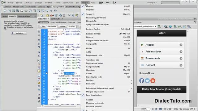Click the Actualiser button in CSS panel
The image size is (198, 111).
tap(19, 33)
